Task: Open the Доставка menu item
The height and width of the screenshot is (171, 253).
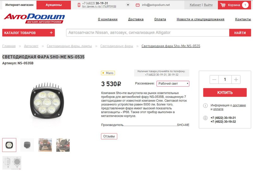Action: (136, 19)
